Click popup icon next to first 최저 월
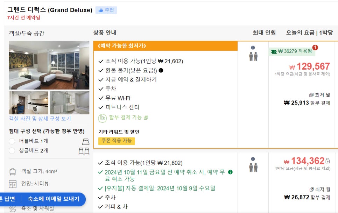Viewport: 338px width, 213px height. [311, 95]
